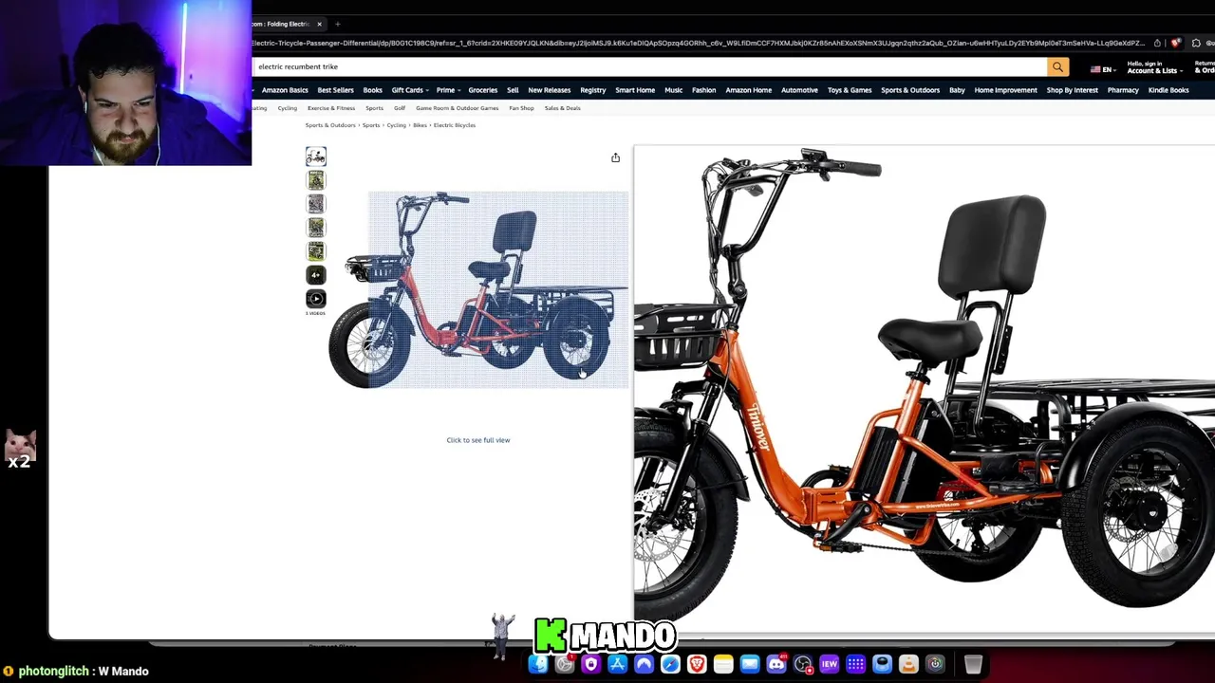Screen dimensions: 1215x683
Task: Open the App Store from the dock
Action: (x=617, y=664)
